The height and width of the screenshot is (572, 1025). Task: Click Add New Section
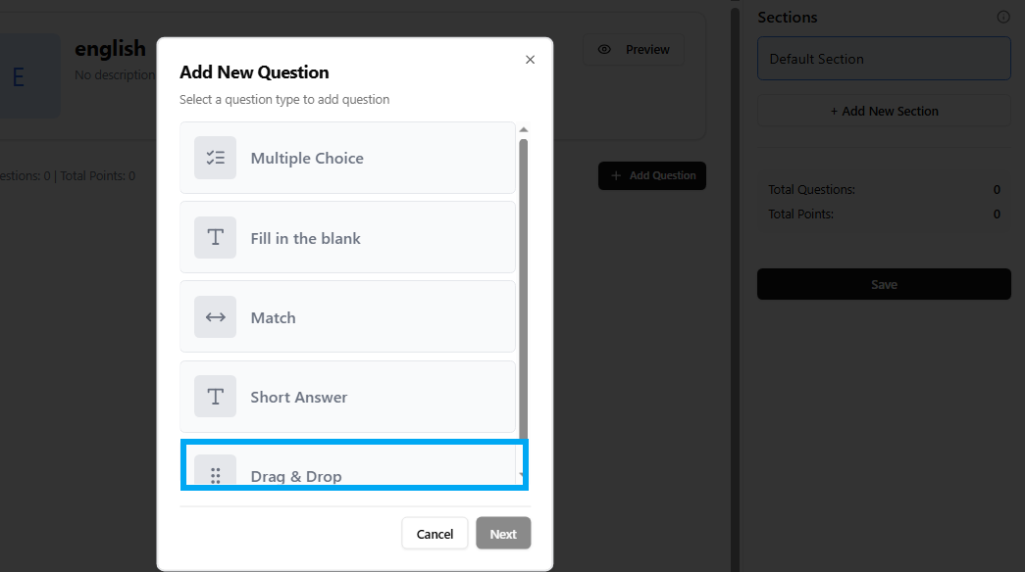pyautogui.click(x=883, y=111)
